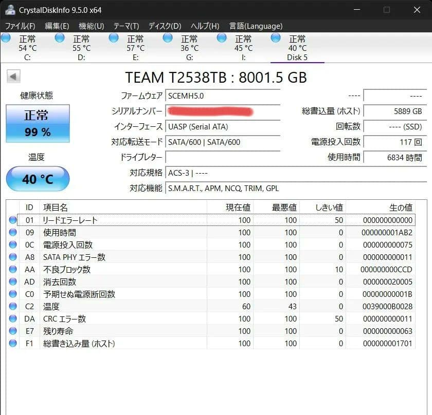Click the status LED above drive C:
432x415 pixels.
(x=6, y=37)
